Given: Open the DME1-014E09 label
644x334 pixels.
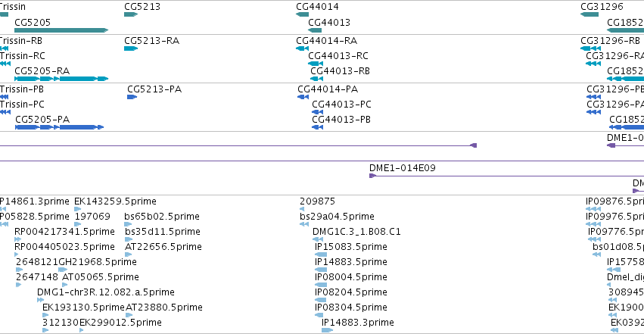Looking at the screenshot, I should [403, 167].
